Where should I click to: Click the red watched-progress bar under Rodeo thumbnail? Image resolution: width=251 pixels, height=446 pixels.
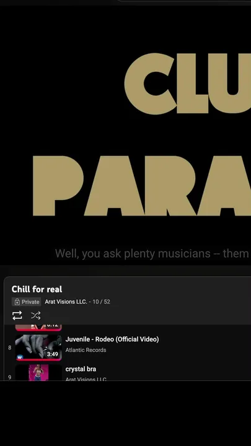pos(38,360)
